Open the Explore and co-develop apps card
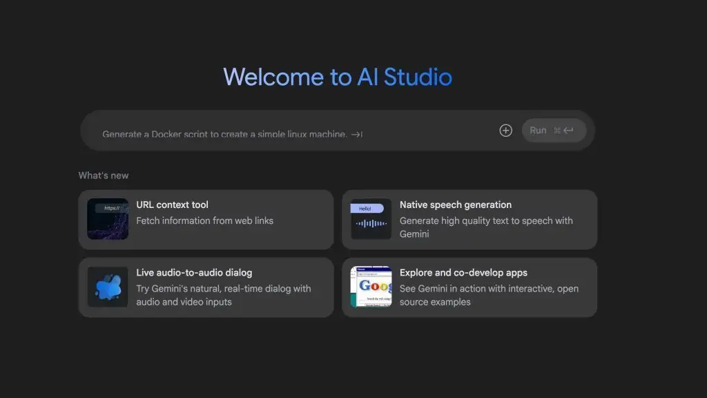This screenshot has width=707, height=398. click(469, 287)
